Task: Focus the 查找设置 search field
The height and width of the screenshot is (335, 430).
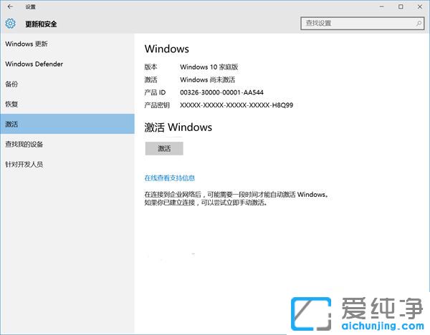Action: coord(356,24)
